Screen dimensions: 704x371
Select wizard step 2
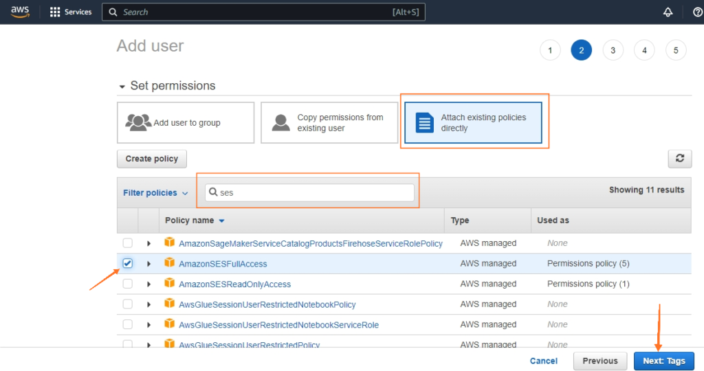(582, 50)
